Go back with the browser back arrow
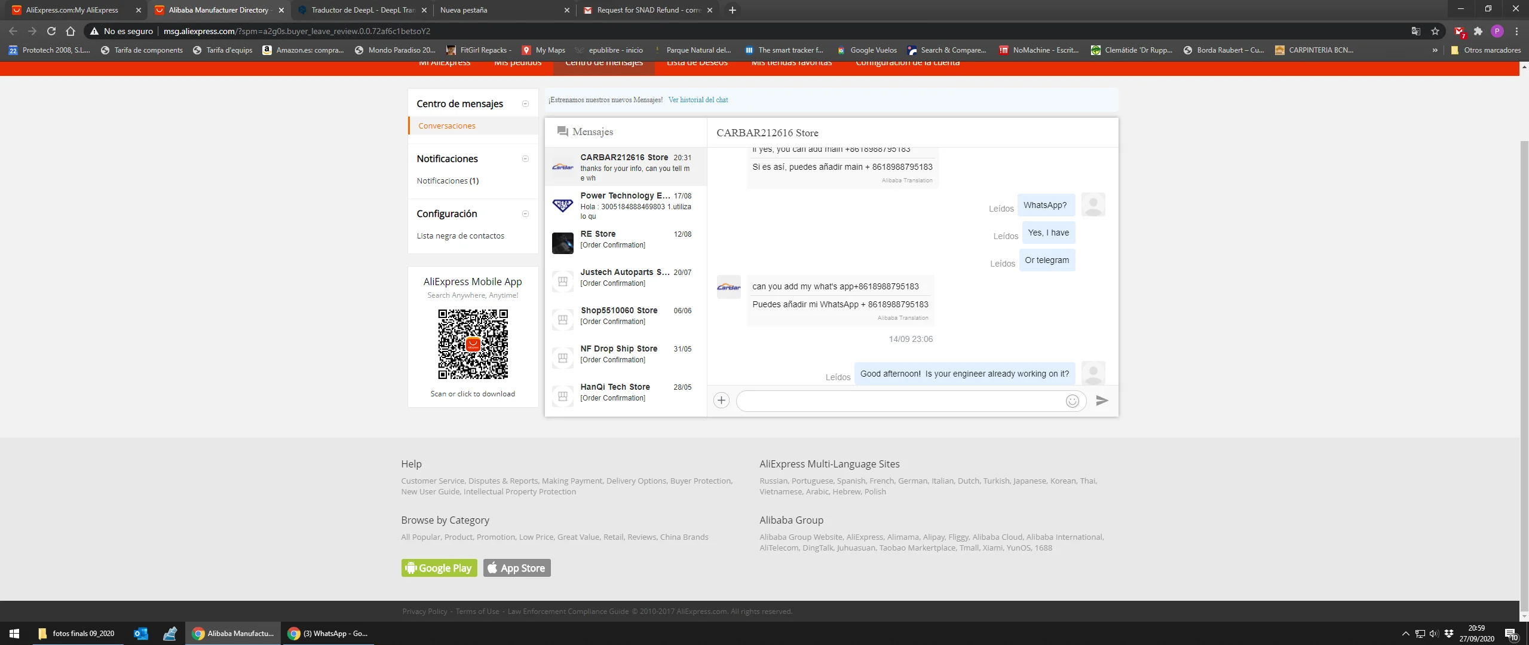Screen dimensions: 1529x645 (13, 31)
